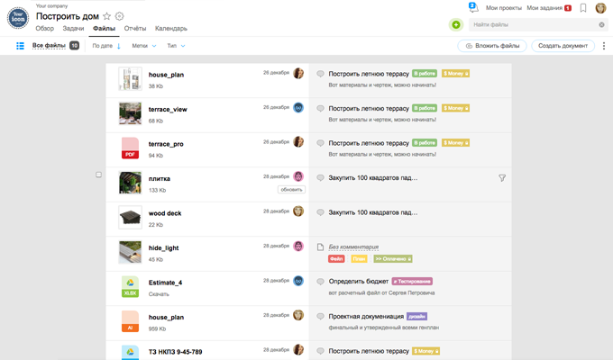Click filter funnel icon in плитка row

tap(502, 178)
